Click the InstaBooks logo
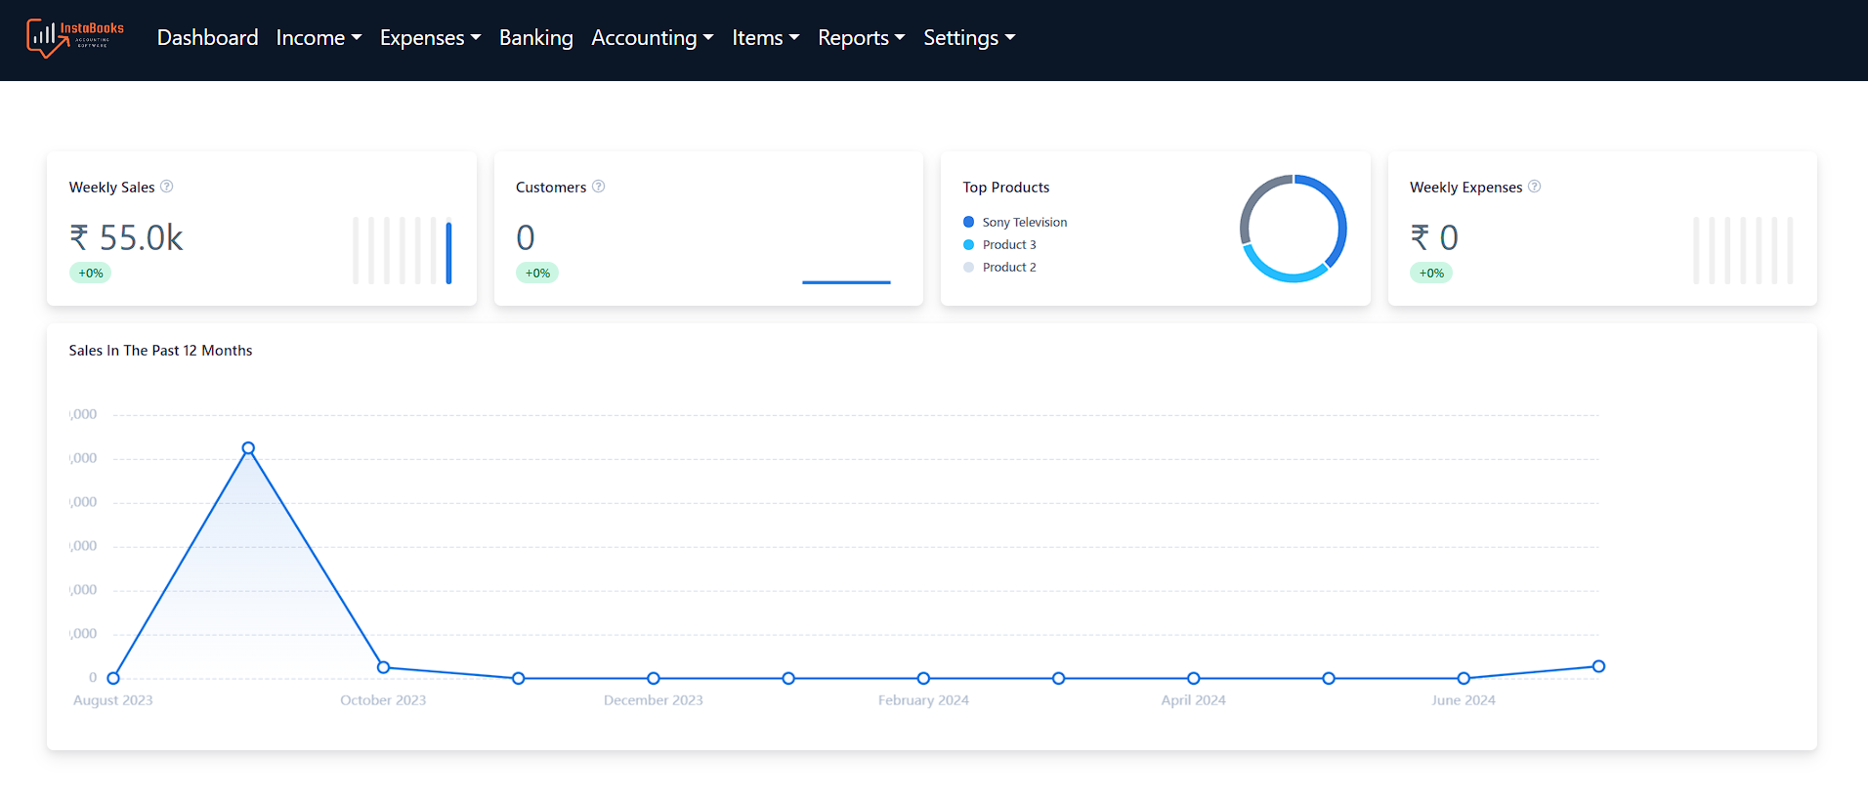The width and height of the screenshot is (1868, 801). click(75, 38)
